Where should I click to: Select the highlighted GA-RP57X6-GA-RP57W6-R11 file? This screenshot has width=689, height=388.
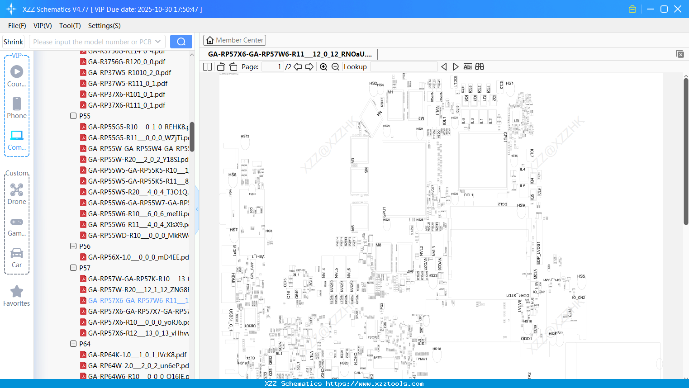point(138,300)
